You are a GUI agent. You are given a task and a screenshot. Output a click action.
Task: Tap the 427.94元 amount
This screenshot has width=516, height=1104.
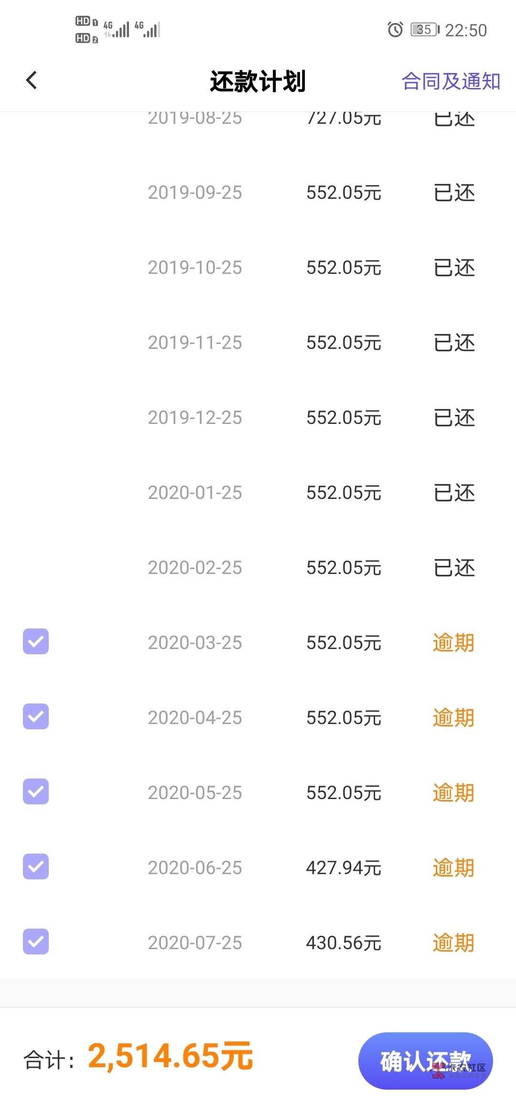(344, 868)
